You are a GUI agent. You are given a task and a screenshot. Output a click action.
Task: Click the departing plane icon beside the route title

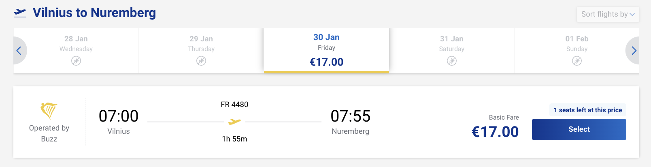[20, 13]
